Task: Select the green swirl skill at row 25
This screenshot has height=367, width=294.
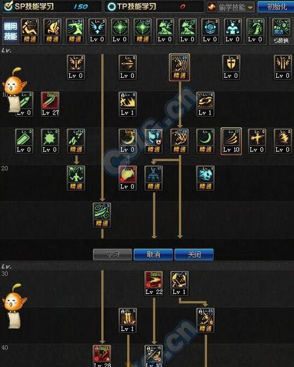Action: [102, 215]
